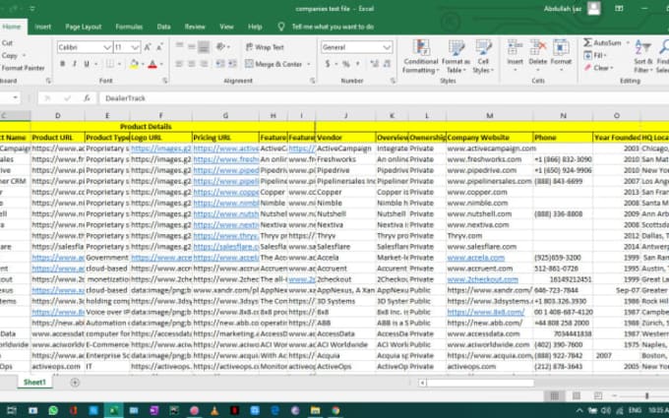Click the zoom slider in status bar

coord(646,396)
